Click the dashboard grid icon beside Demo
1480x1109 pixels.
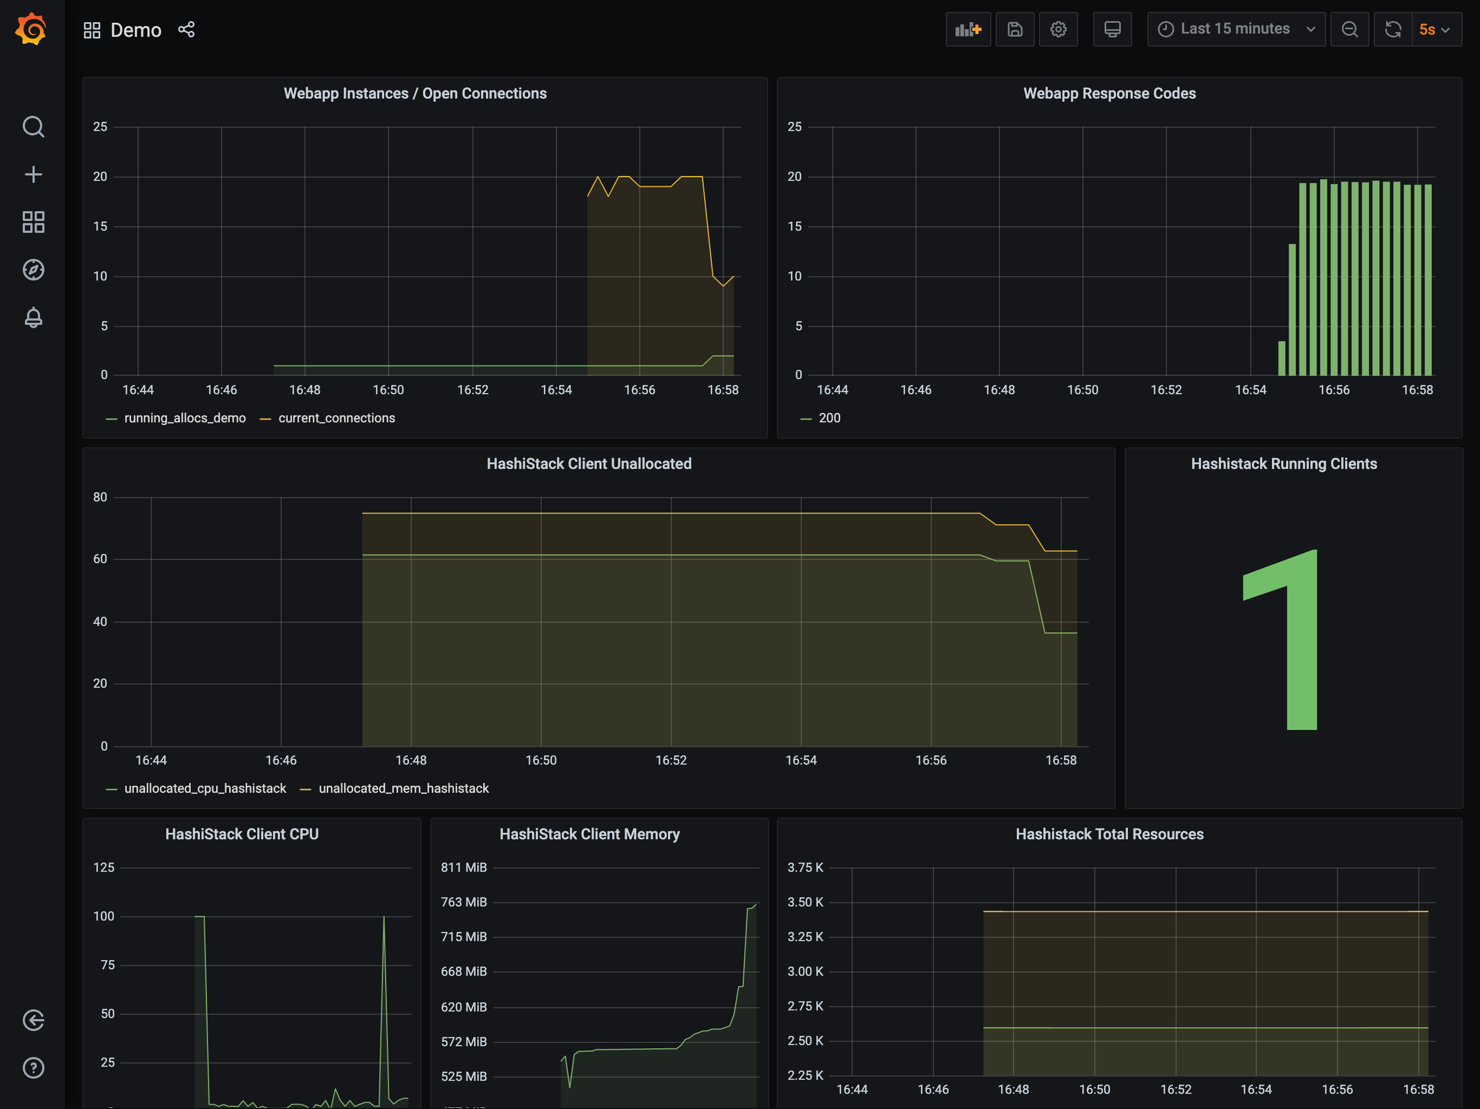[x=92, y=30]
